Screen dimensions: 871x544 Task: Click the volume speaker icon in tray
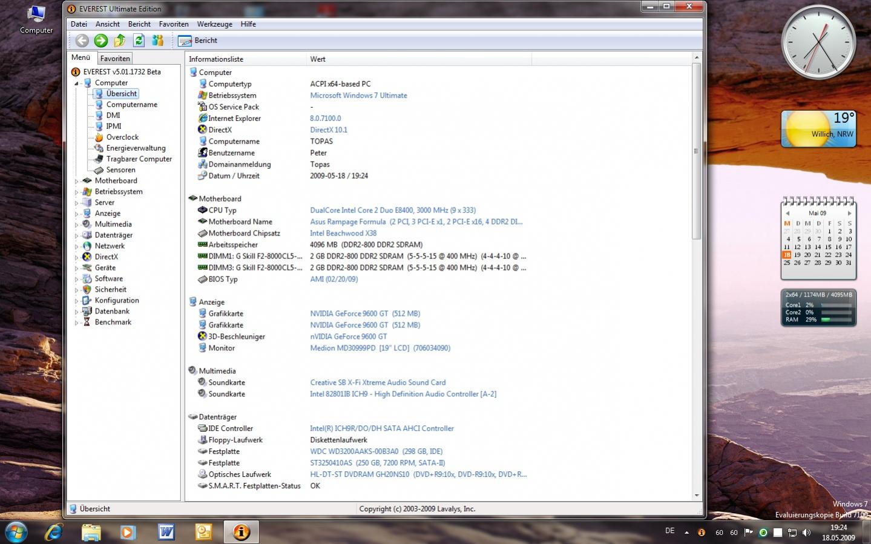[806, 533]
